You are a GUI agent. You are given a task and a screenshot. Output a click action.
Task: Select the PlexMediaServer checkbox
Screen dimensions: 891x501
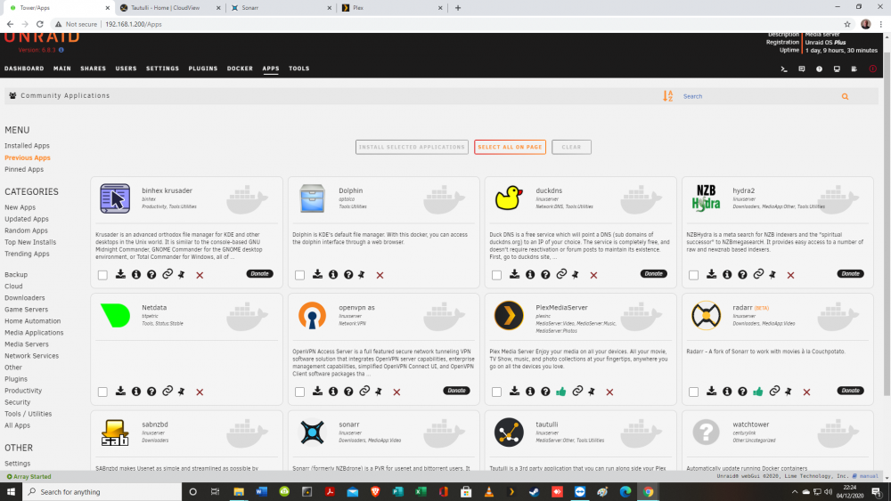[x=496, y=392]
